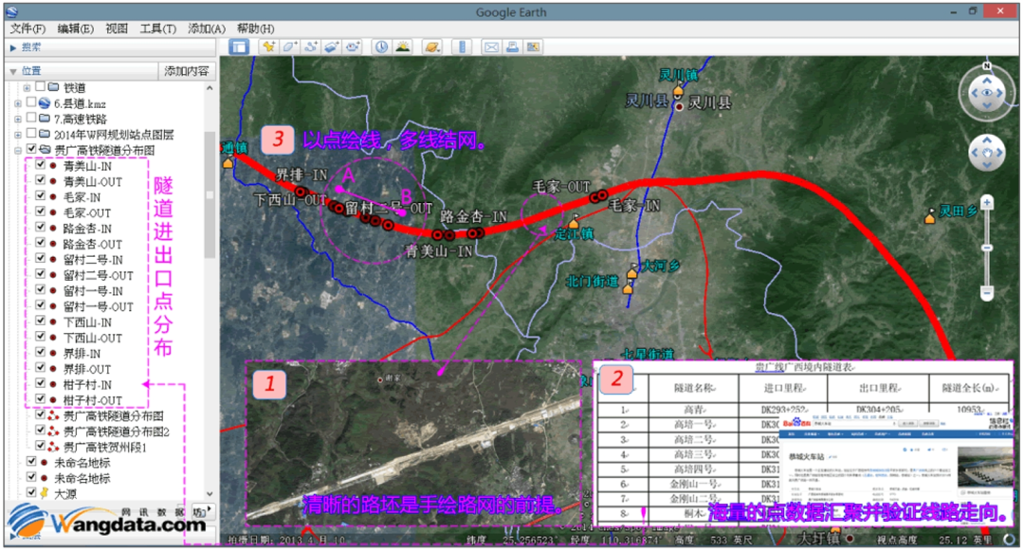Image resolution: width=1024 pixels, height=552 pixels.
Task: Collapse the 贵广高铁隧道分布图 folder
Action: pyautogui.click(x=18, y=150)
